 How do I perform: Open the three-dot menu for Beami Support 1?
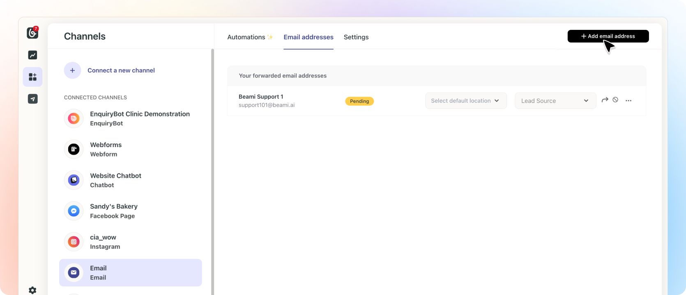(628, 100)
